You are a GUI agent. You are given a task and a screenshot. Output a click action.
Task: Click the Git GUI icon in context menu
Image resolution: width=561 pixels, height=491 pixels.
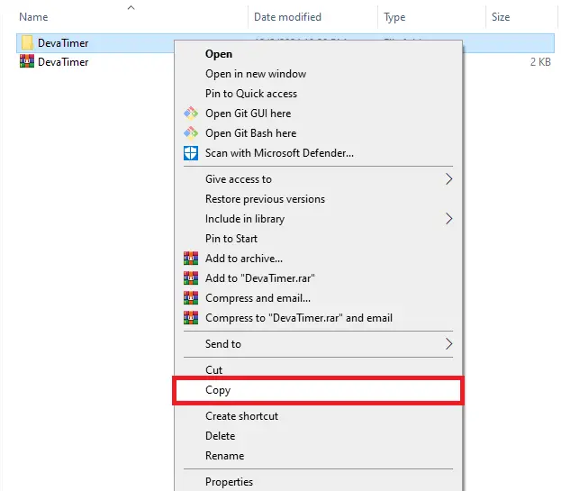click(190, 114)
